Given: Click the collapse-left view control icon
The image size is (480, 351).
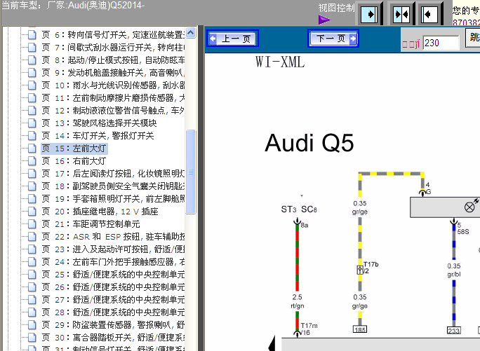Looking at the screenshot, I should click(x=429, y=14).
